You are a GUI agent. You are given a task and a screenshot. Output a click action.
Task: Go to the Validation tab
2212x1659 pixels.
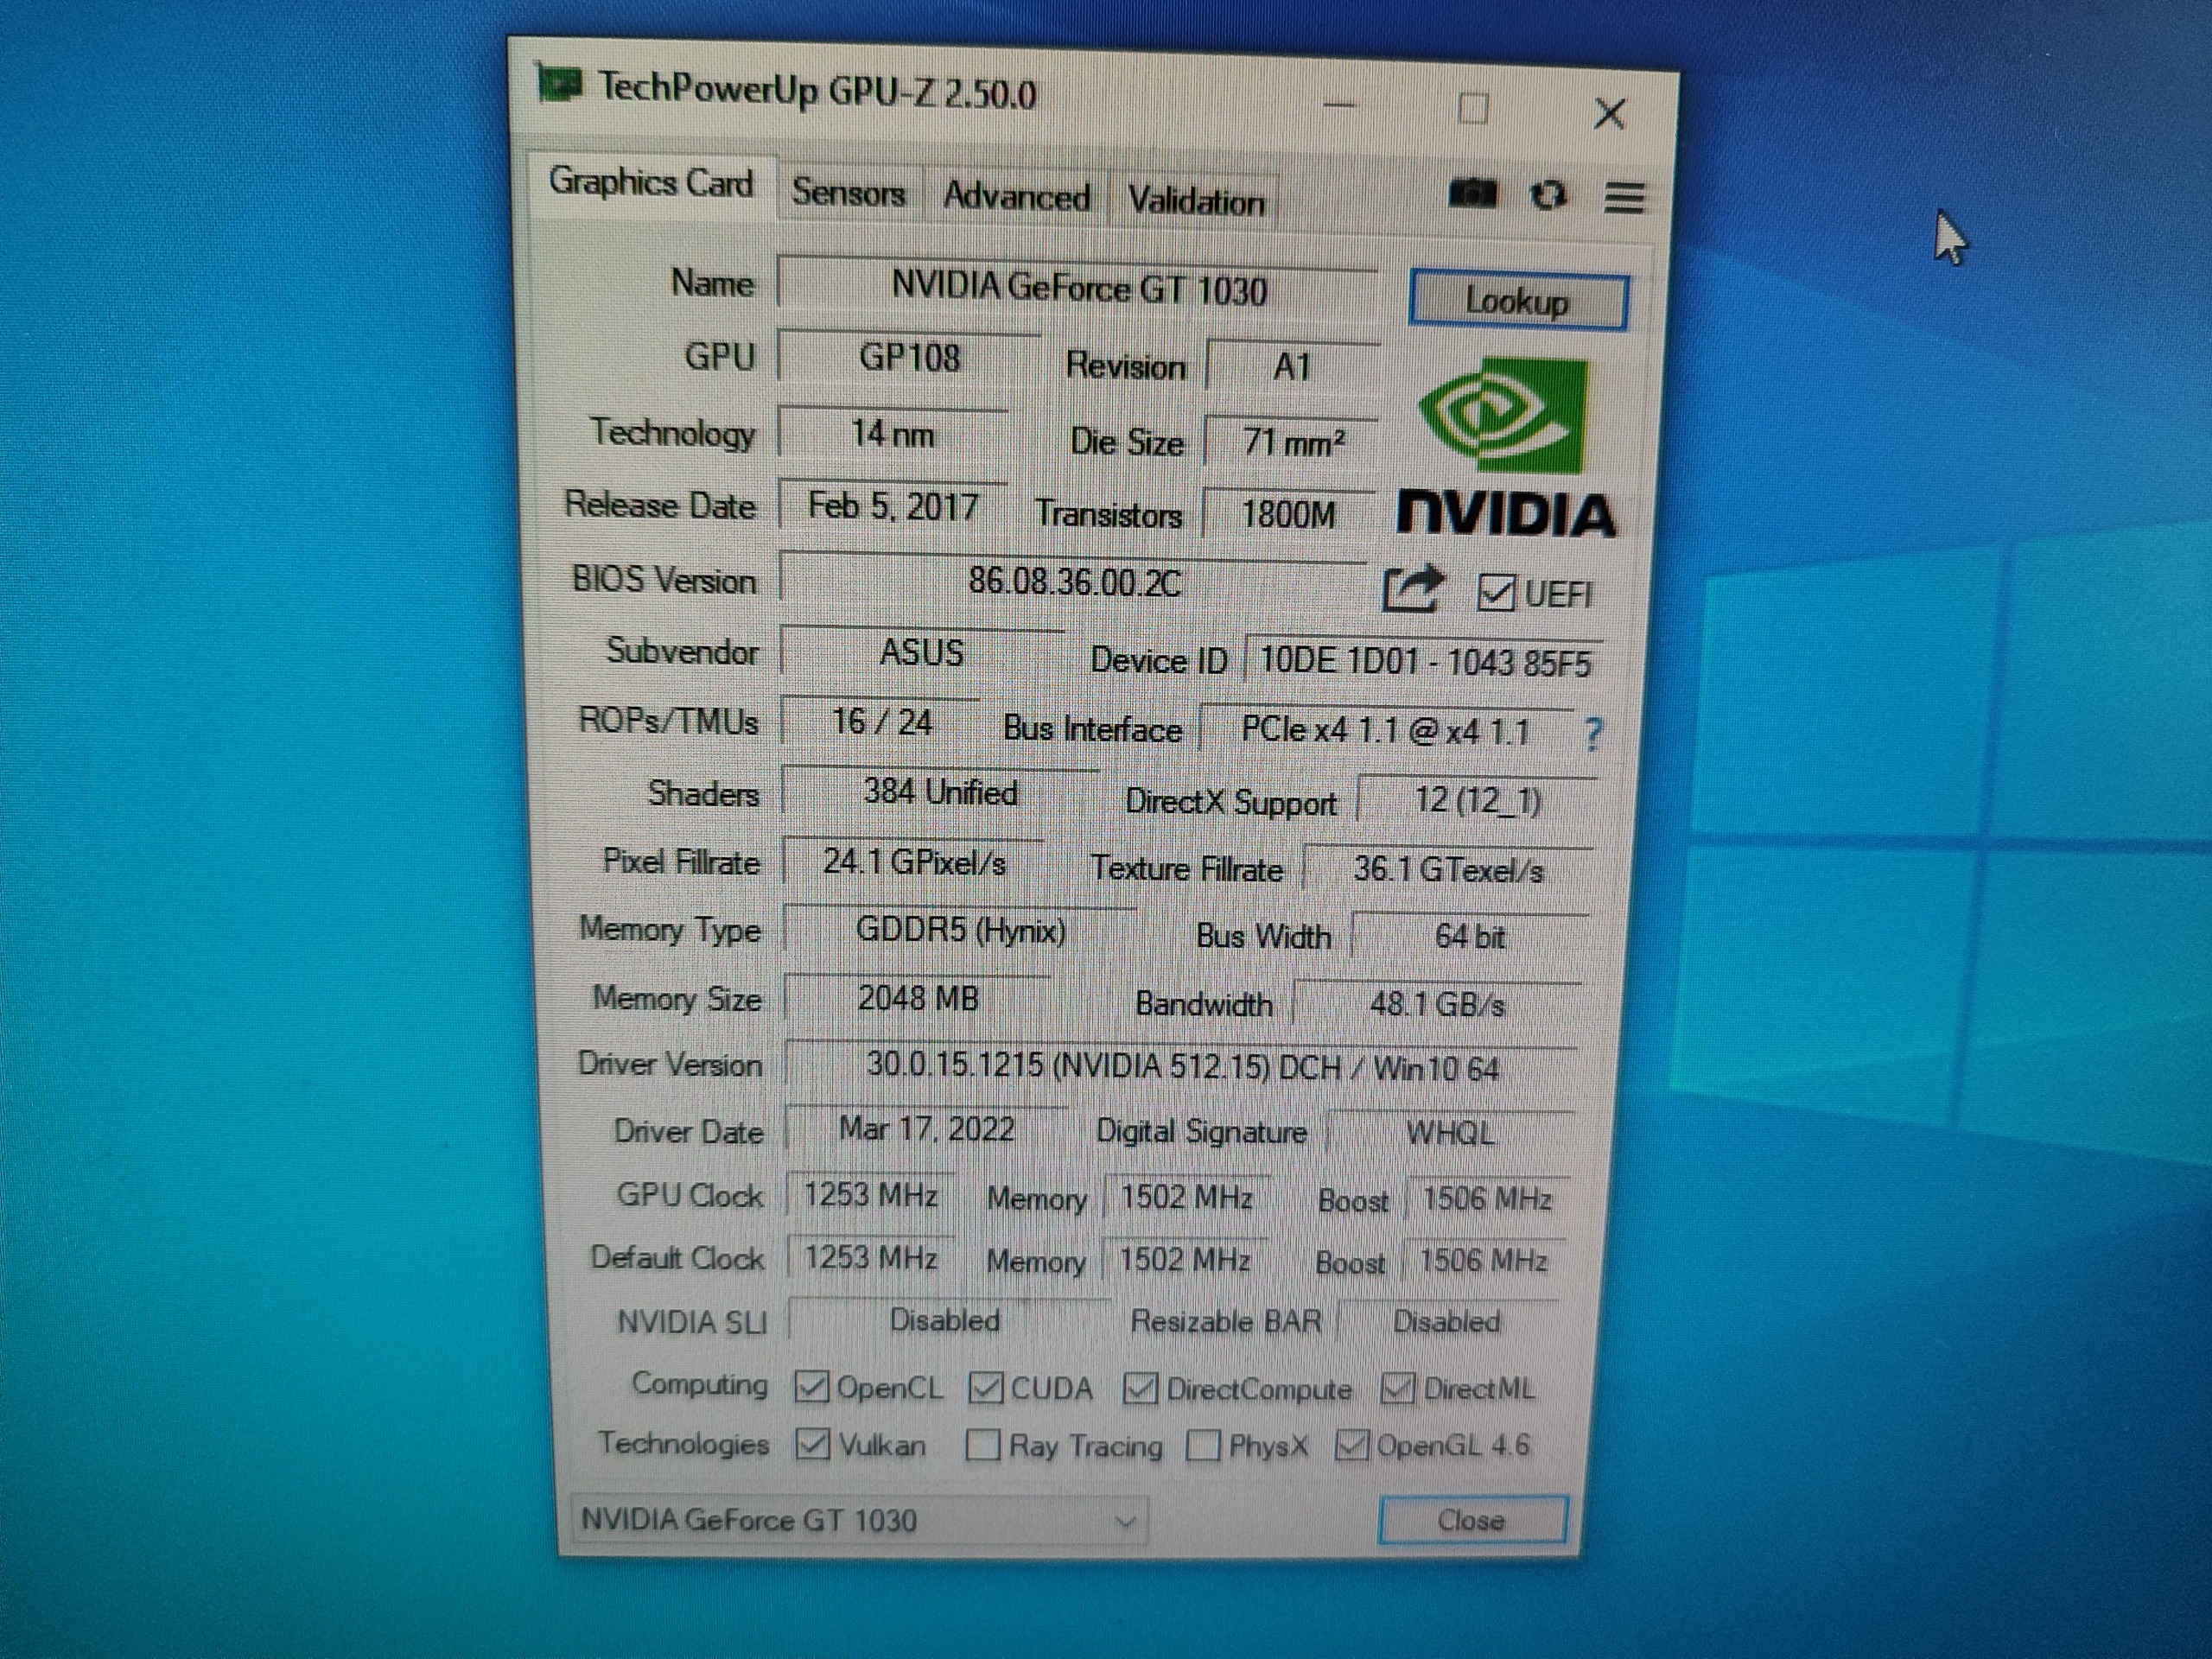[1195, 201]
